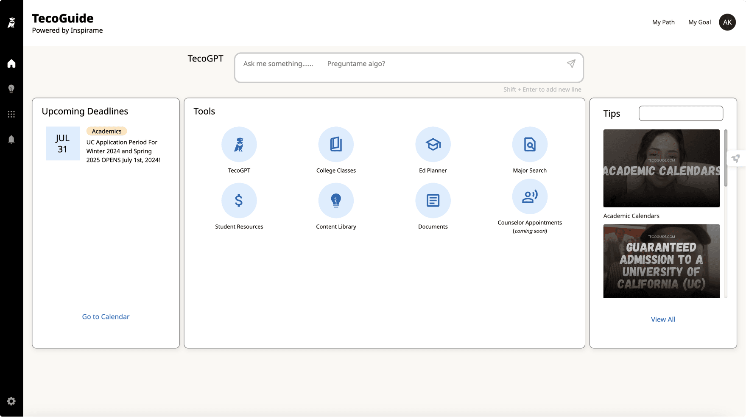The height and width of the screenshot is (417, 746).
Task: Open the Academic Calendars video thumbnail
Action: coord(661,168)
